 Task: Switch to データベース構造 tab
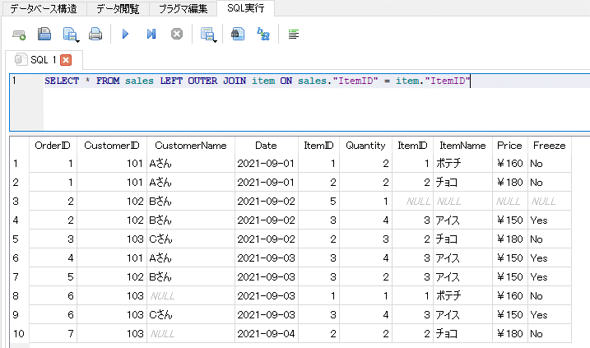point(44,9)
